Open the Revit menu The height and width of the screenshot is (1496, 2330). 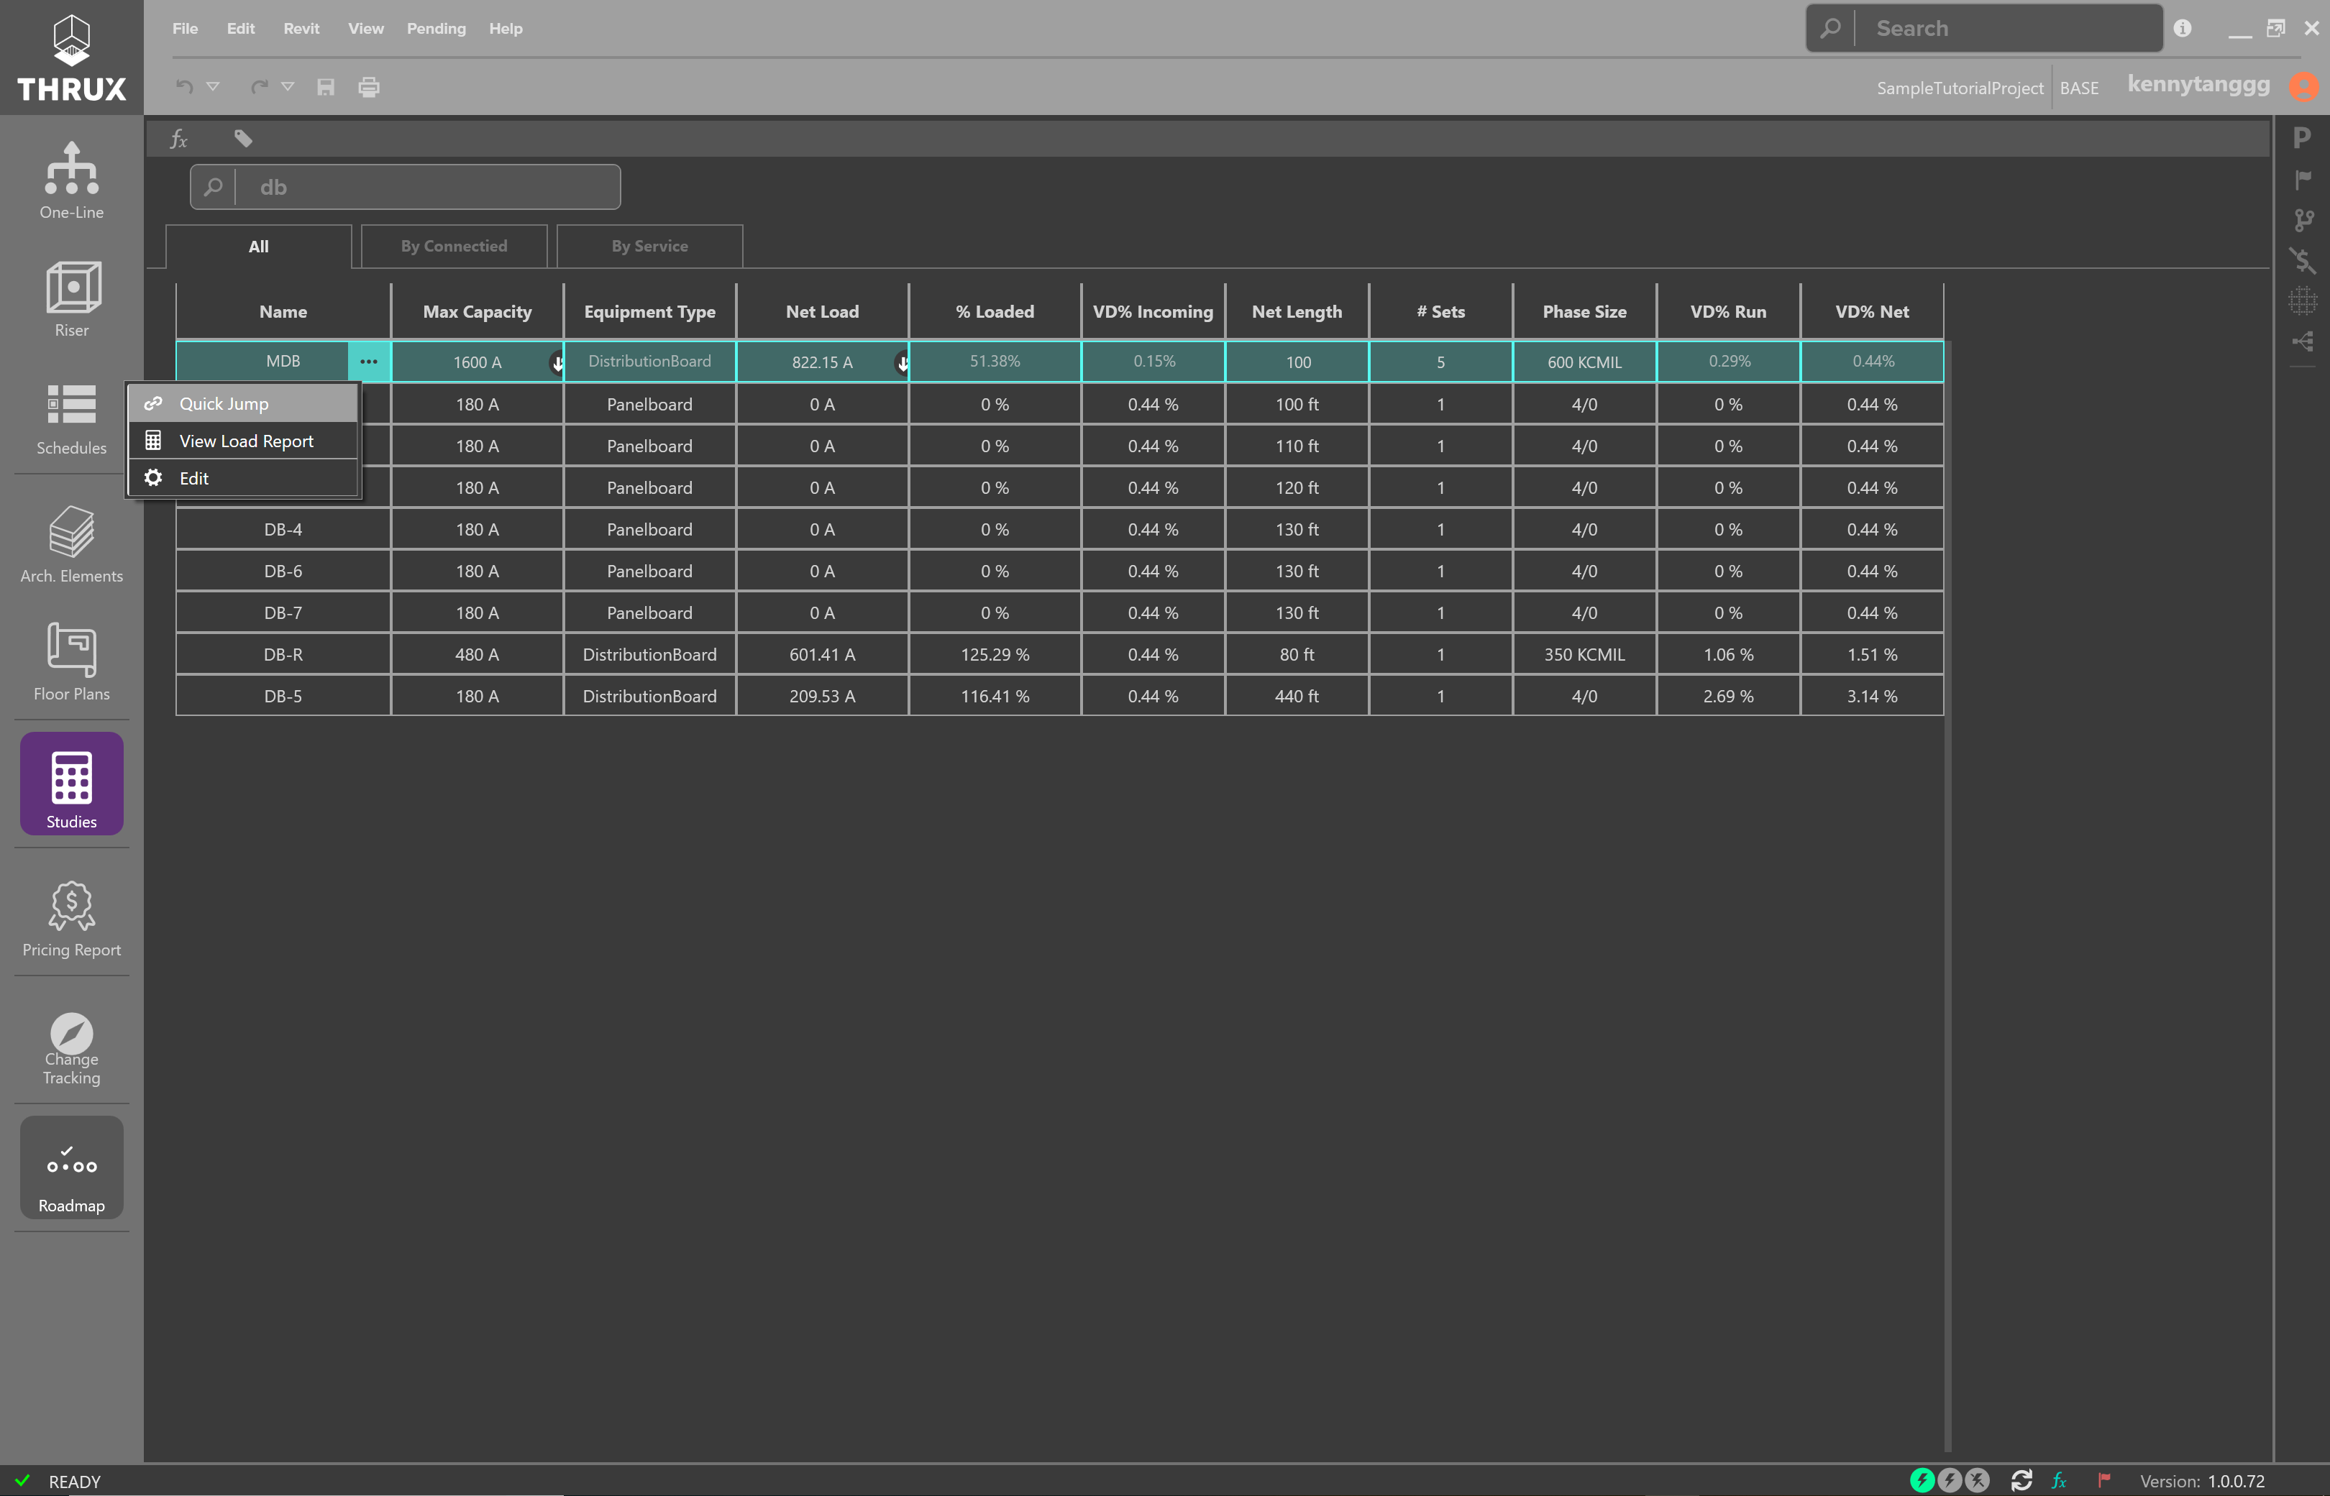(301, 28)
